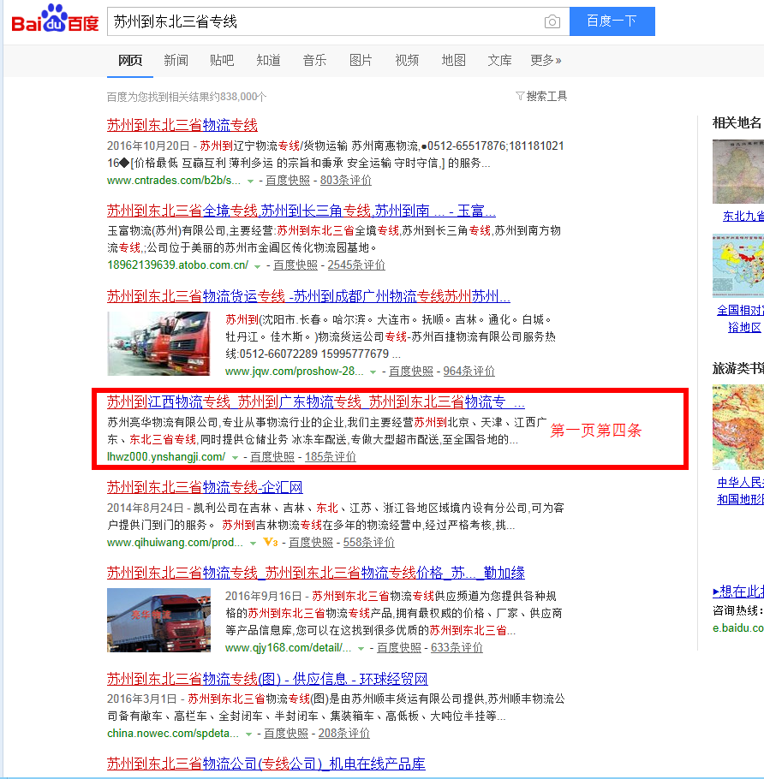View 803条评价 reviews
This screenshot has width=764, height=779.
345,181
